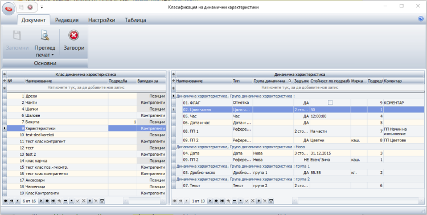427x215 pixels.
Task: Switch to the Настройки tab
Action: point(101,20)
